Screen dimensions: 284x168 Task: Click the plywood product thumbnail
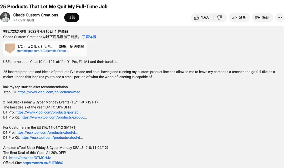coord(10,48)
